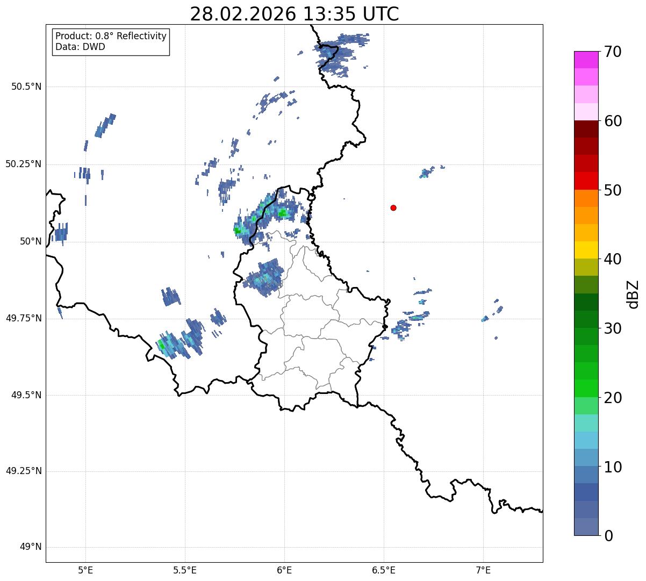Click the 49.5°N latitude label
The height and width of the screenshot is (581, 646).
pos(26,395)
